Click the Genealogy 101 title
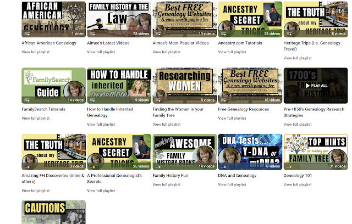Screen dimensions: 352x224 pos(298,176)
